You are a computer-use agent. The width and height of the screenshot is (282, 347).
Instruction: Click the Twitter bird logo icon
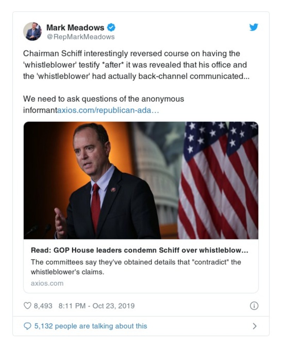(x=254, y=28)
